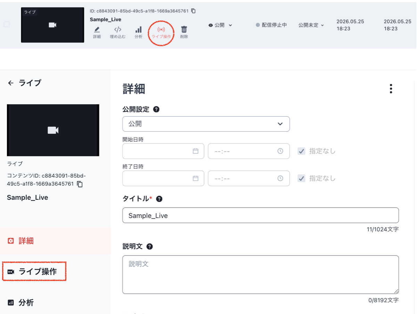417x314 pixels.
Task: Expand the 公開未定 dropdown
Action: (311, 25)
